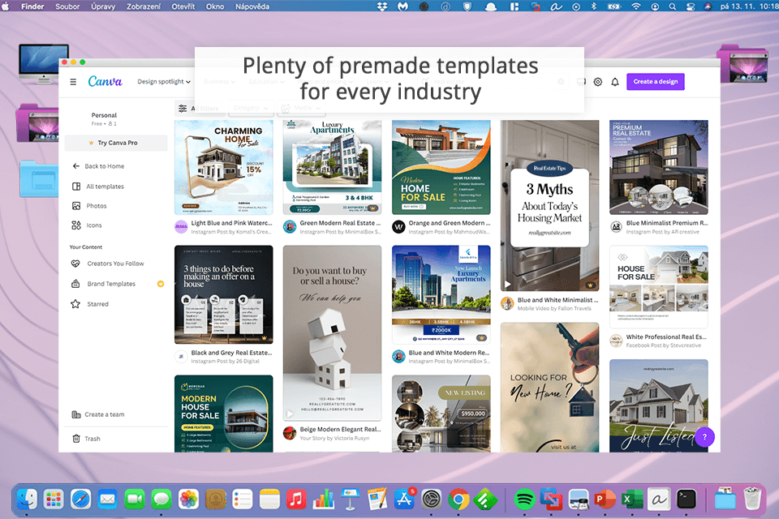This screenshot has width=779, height=519.
Task: Open Keynote from the Dock
Action: point(351,500)
